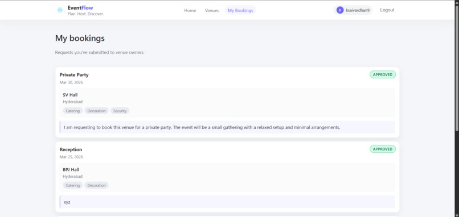
Task: Click Hyderabad under SV Hall
Action: (72, 102)
